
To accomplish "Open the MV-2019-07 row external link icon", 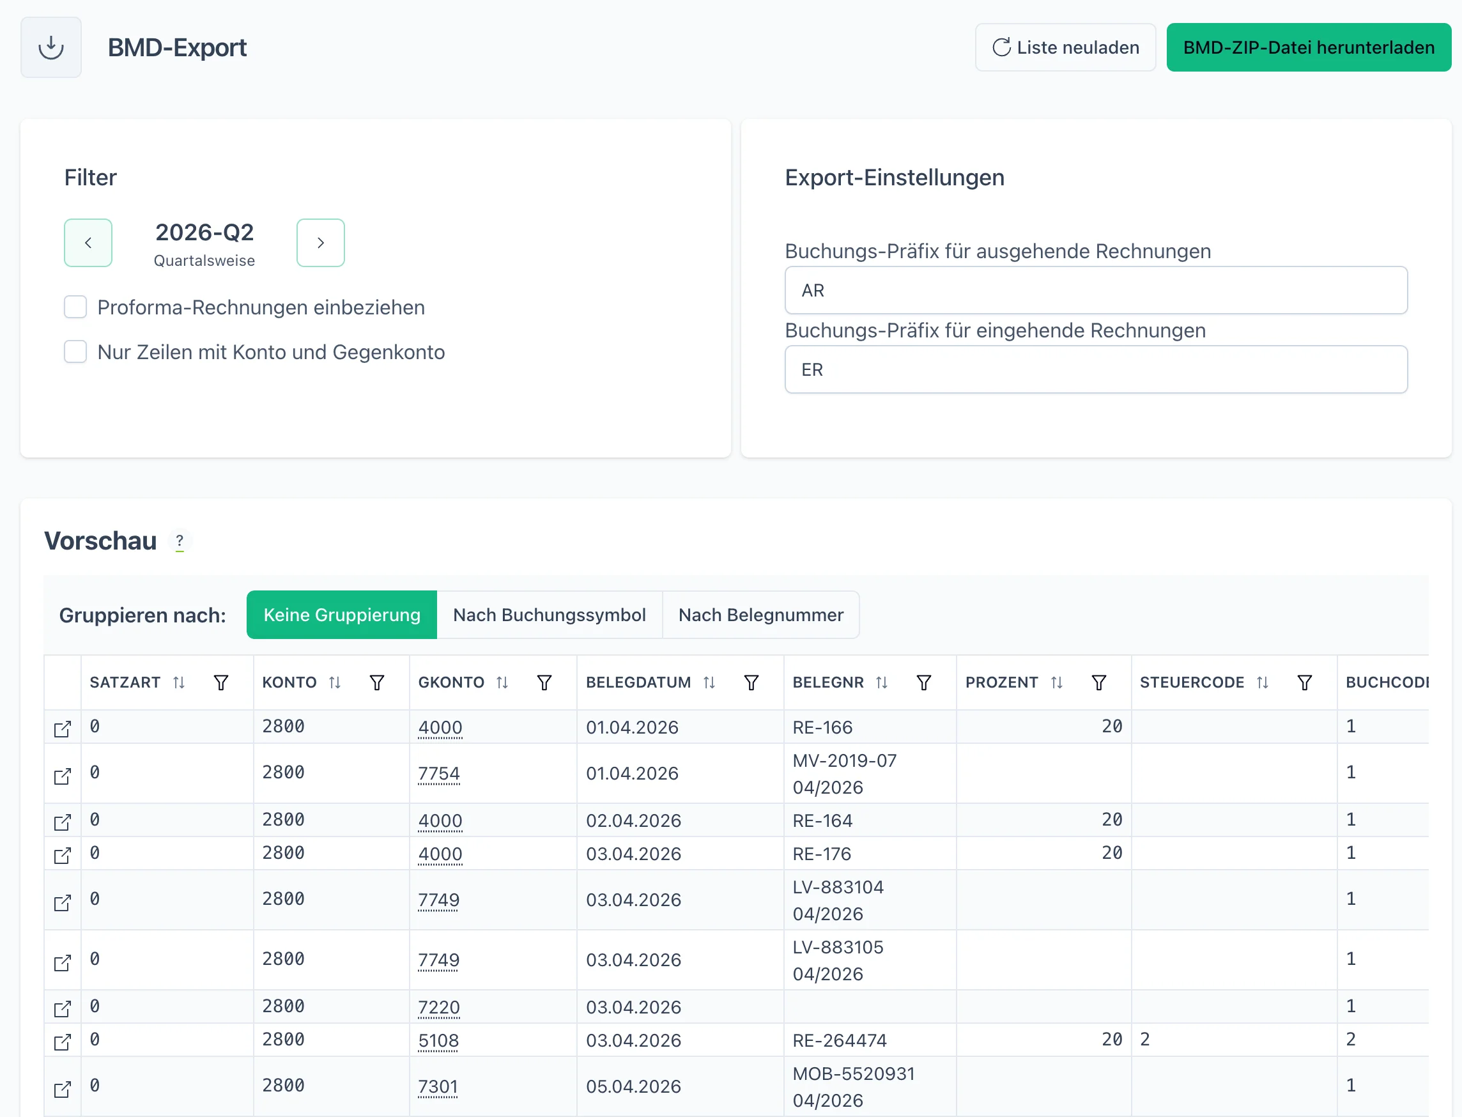I will [62, 776].
